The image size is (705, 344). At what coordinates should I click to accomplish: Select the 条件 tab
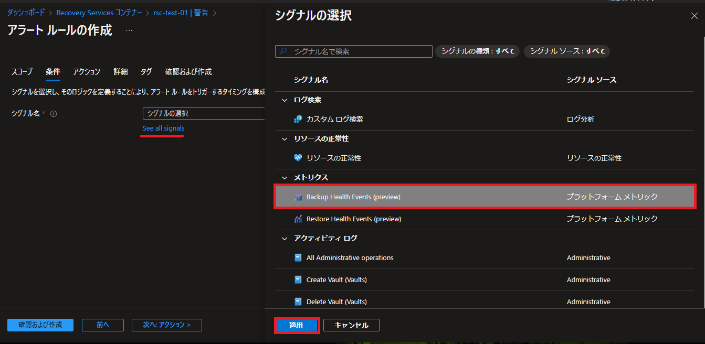pos(53,72)
